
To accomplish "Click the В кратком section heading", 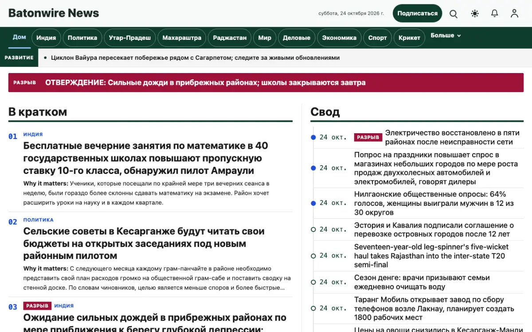I will coord(38,112).
